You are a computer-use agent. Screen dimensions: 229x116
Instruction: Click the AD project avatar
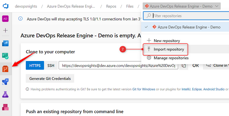[x=6, y=19]
